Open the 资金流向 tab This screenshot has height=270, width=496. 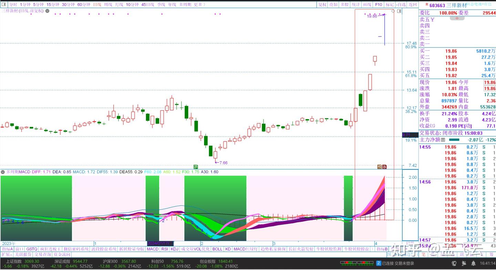coord(61,255)
